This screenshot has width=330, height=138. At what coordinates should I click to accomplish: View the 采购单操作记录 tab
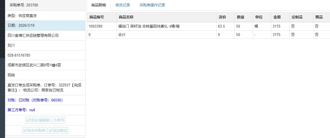point(152,5)
